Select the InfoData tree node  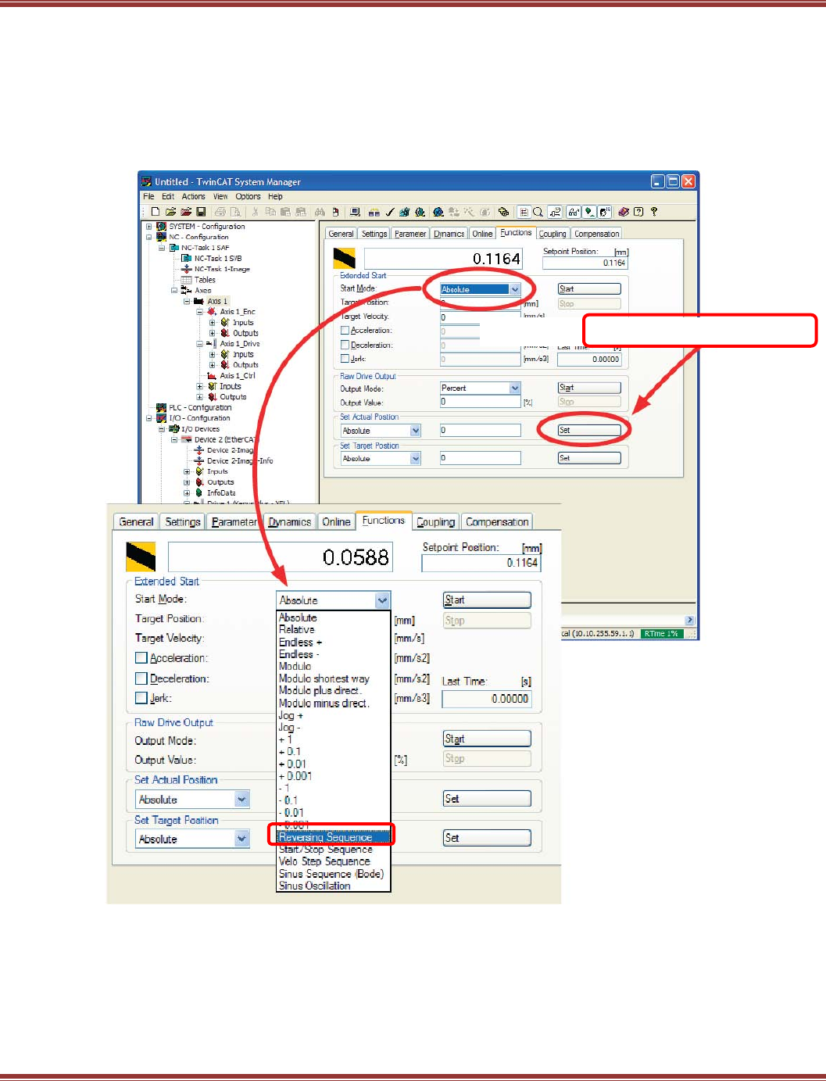click(221, 492)
